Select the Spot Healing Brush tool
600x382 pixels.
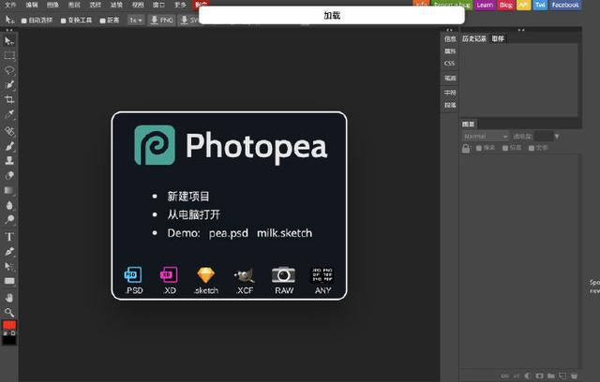pyautogui.click(x=9, y=131)
